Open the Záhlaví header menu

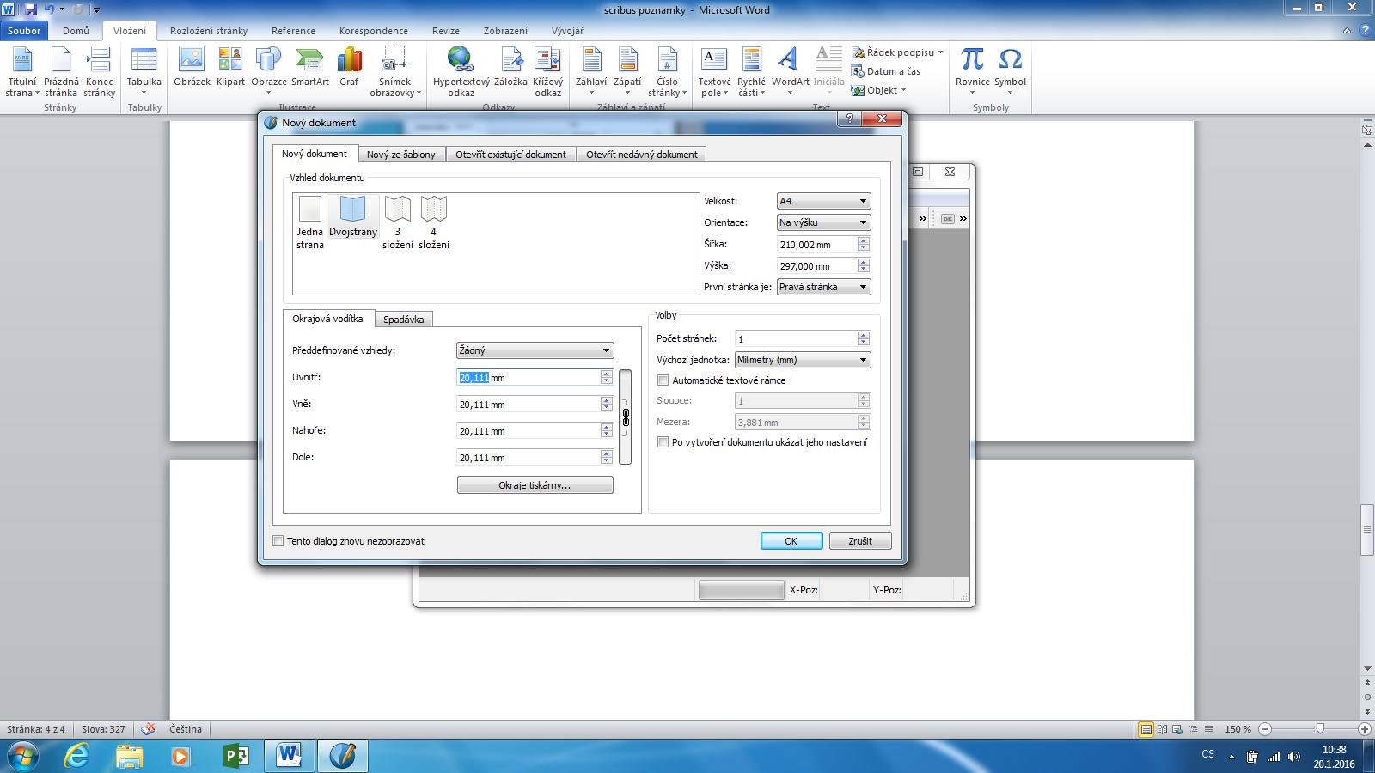(591, 73)
